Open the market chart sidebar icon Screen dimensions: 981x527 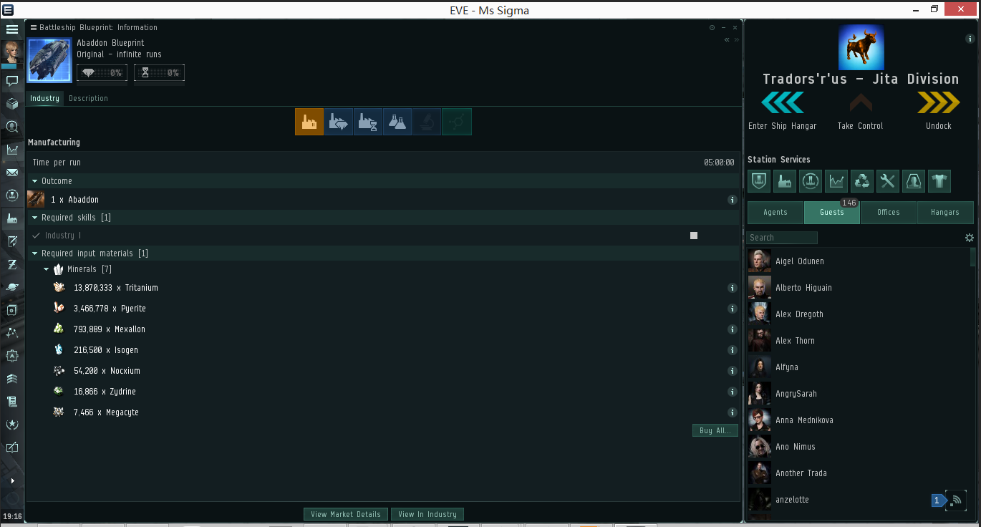click(x=12, y=150)
